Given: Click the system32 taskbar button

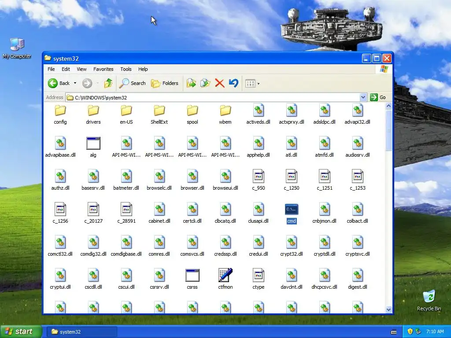Looking at the screenshot, I should coord(81,332).
